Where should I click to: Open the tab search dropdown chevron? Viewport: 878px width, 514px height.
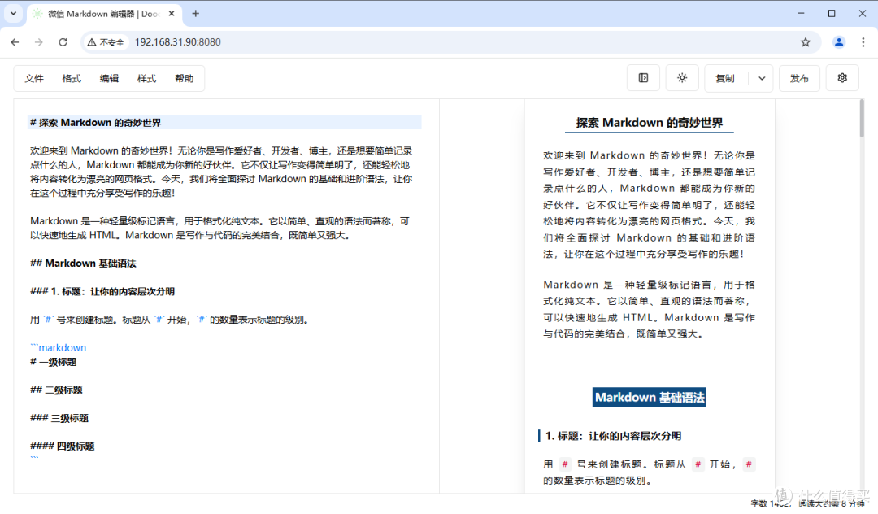tap(14, 13)
